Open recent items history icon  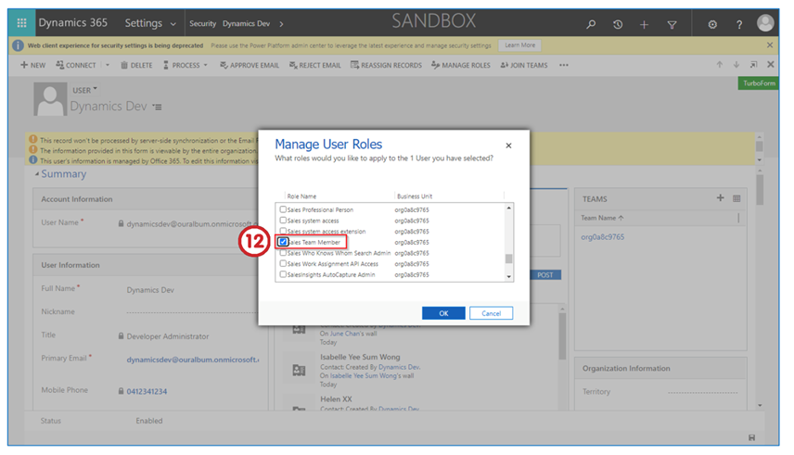[x=618, y=24]
